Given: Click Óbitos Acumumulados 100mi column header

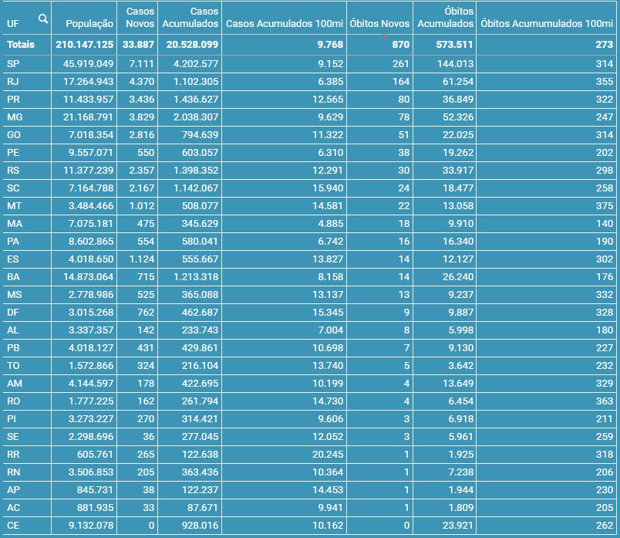Looking at the screenshot, I should click(x=545, y=24).
